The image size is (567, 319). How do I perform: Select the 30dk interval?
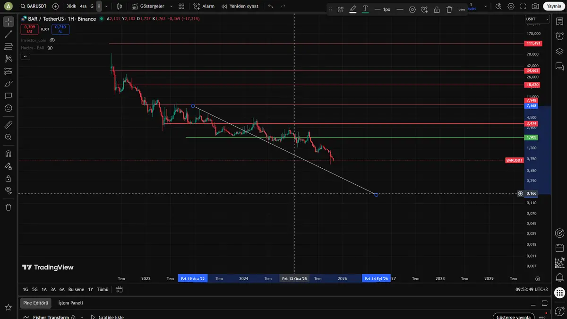tap(71, 7)
